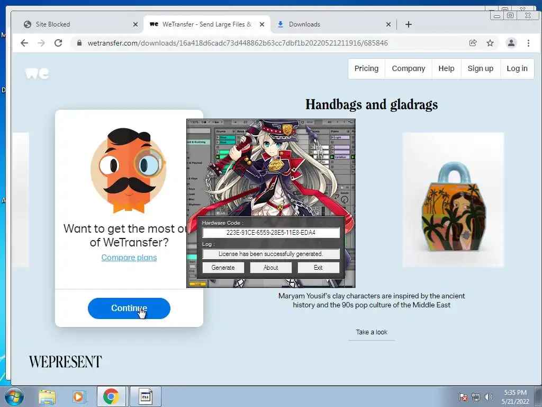Close the Downloads tab

point(388,24)
